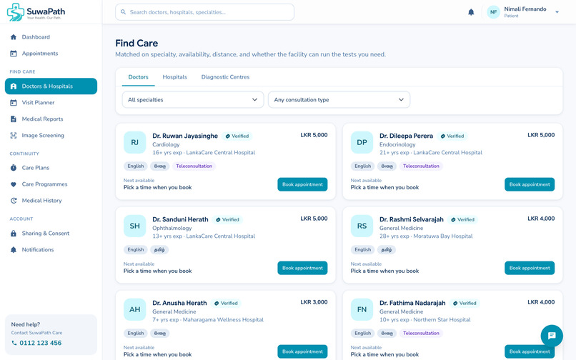Click the phone icon beside 0112 123 456
Viewport: 576px width, 360px height.
tap(14, 343)
